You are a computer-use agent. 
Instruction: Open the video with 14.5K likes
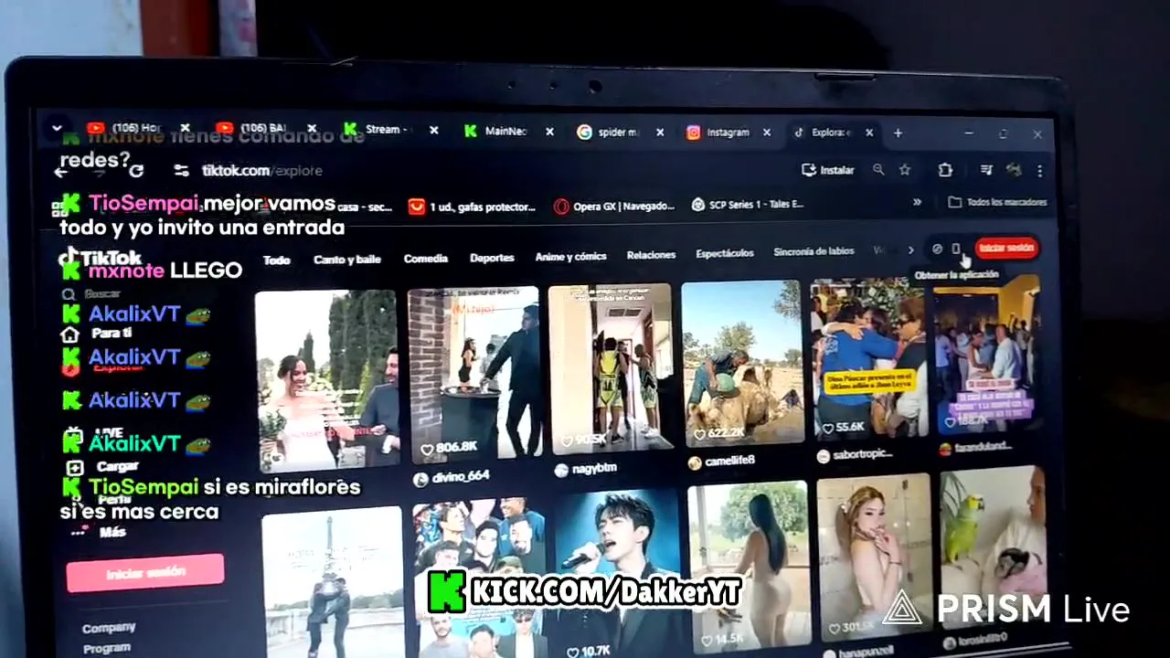coord(748,567)
